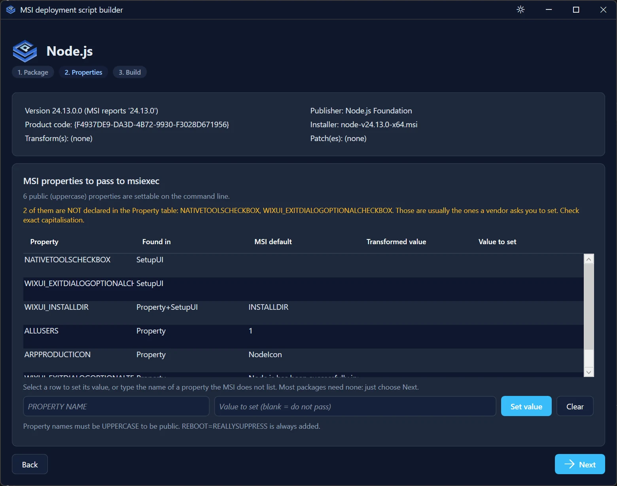Click the Property+SetupUI cell
The width and height of the screenshot is (617, 486).
pyautogui.click(x=167, y=307)
